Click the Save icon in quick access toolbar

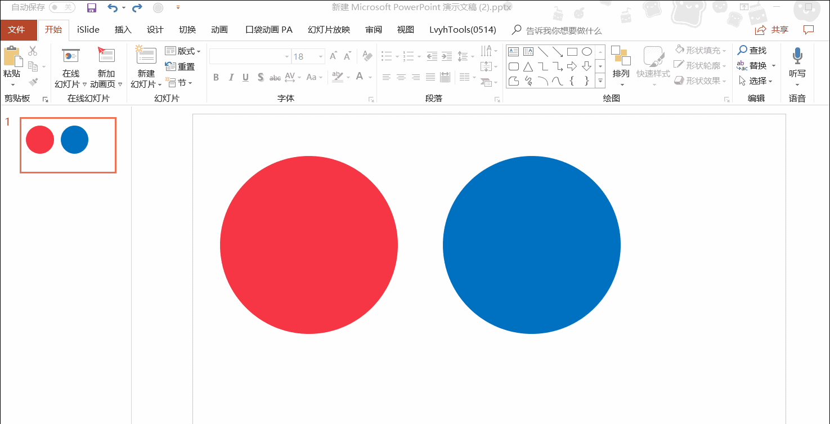92,8
